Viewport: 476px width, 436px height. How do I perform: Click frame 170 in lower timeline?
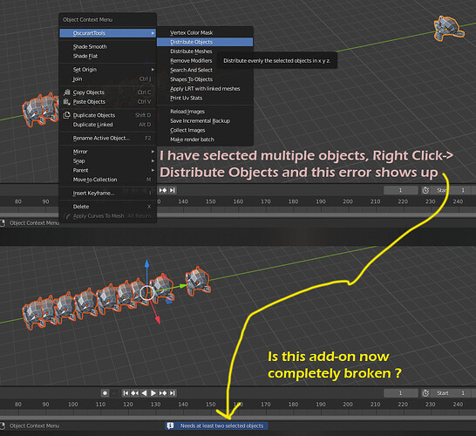[x=265, y=405]
